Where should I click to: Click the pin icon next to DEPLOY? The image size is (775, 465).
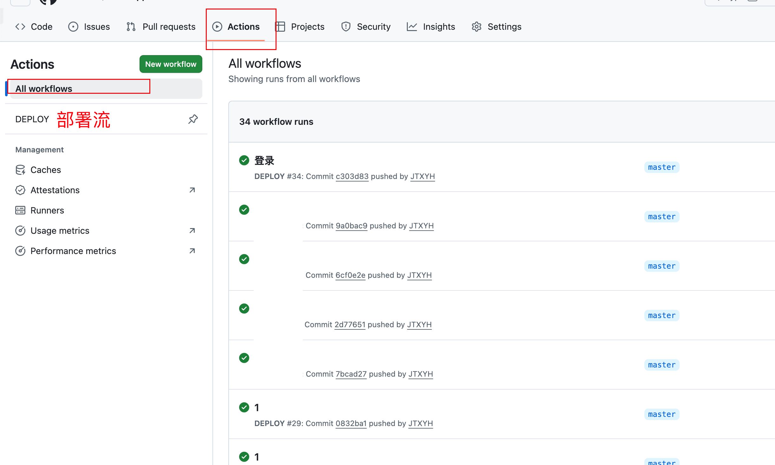tap(193, 119)
